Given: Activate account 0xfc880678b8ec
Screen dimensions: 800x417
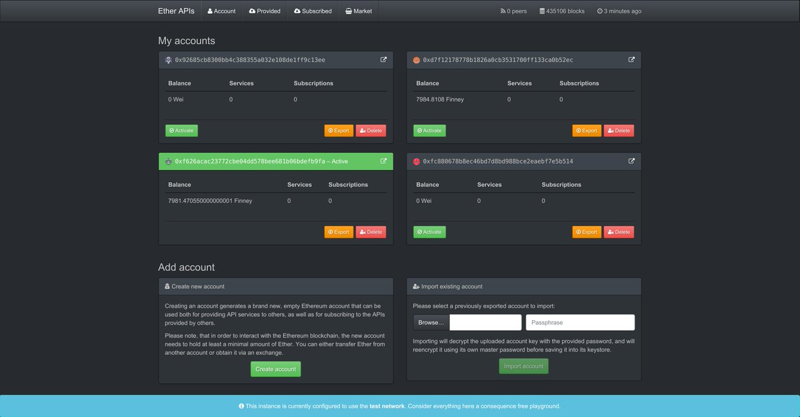Looking at the screenshot, I should [429, 232].
